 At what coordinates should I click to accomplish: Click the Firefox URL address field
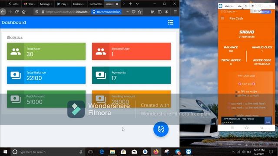coord(68,12)
